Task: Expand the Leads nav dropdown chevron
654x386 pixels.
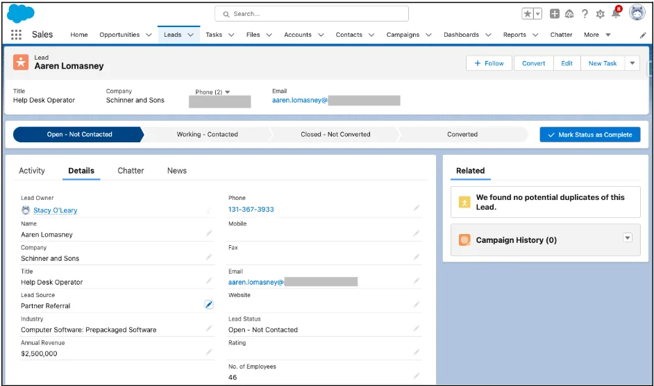Action: 191,35
